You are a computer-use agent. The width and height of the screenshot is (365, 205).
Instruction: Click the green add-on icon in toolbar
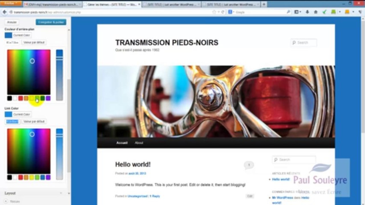click(333, 12)
